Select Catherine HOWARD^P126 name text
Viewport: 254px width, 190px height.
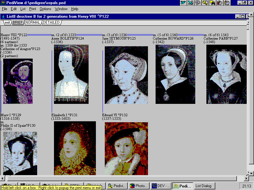(173, 38)
